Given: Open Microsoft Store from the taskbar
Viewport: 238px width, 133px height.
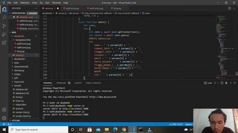Looking at the screenshot, I should tap(90, 130).
